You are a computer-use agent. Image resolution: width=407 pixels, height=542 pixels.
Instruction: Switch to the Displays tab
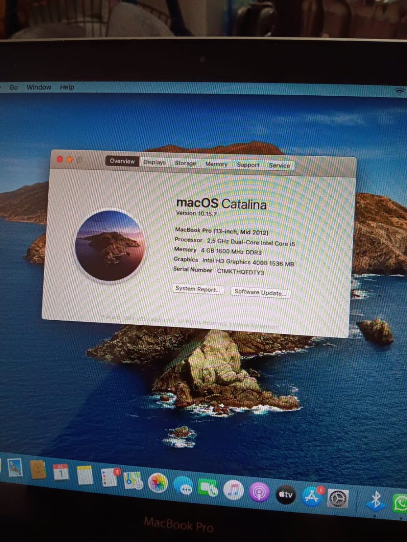click(x=155, y=162)
